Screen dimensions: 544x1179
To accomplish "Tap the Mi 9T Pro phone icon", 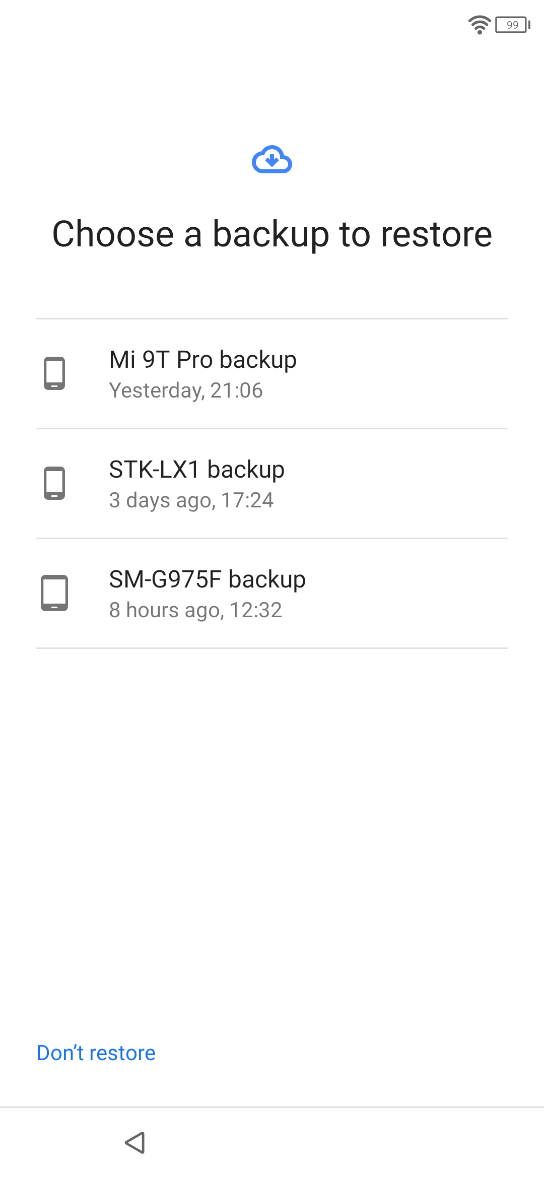I will pos(54,373).
